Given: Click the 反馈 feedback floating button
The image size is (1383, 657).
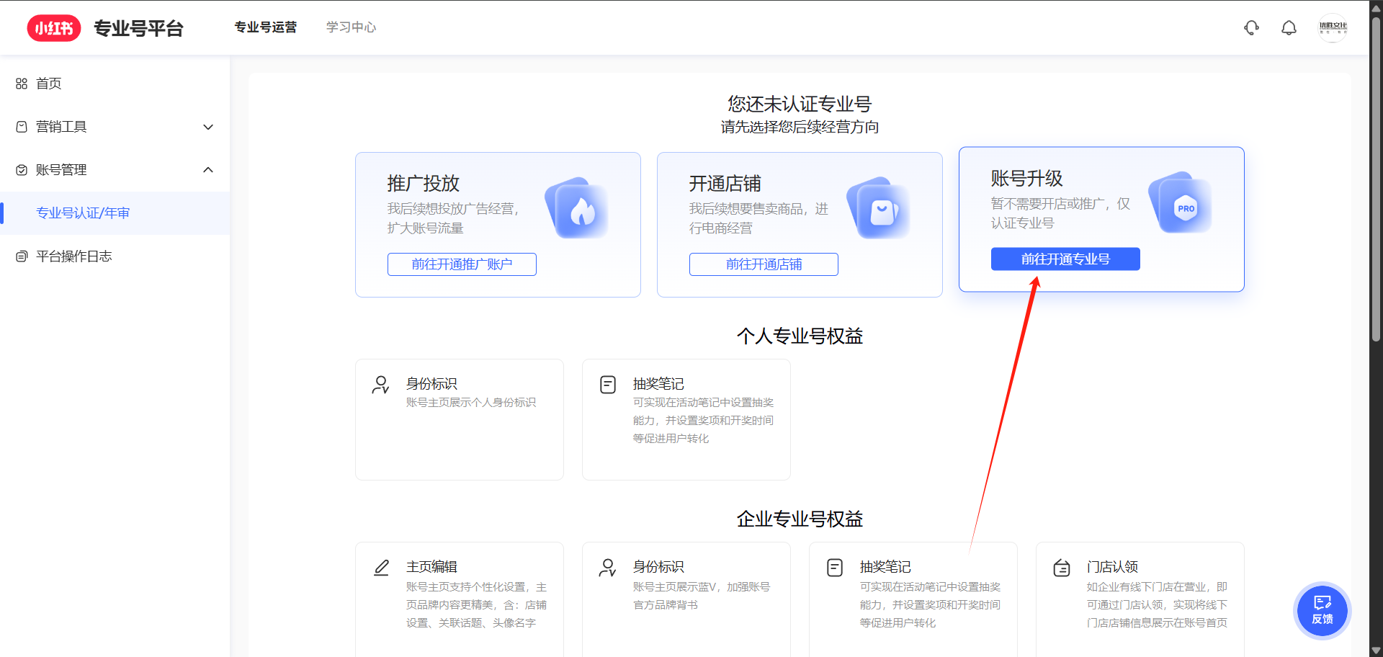Looking at the screenshot, I should (1322, 610).
